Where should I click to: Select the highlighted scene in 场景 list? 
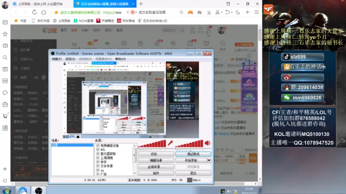pyautogui.click(x=72, y=145)
